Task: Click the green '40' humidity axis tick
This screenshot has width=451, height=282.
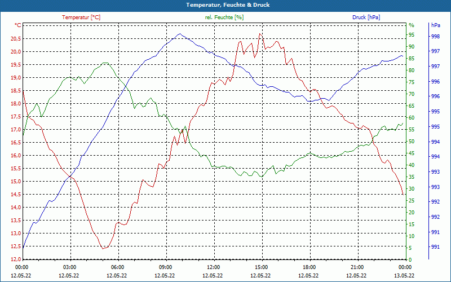Action: 412,165
